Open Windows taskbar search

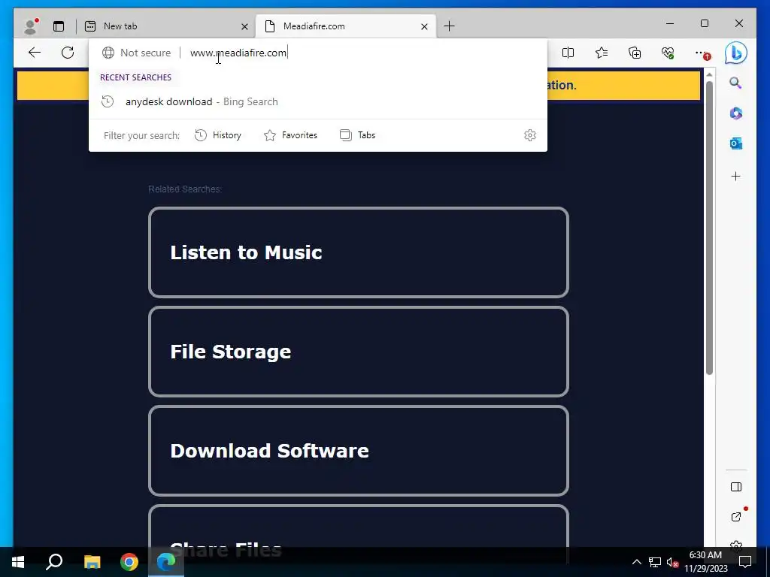(x=54, y=562)
